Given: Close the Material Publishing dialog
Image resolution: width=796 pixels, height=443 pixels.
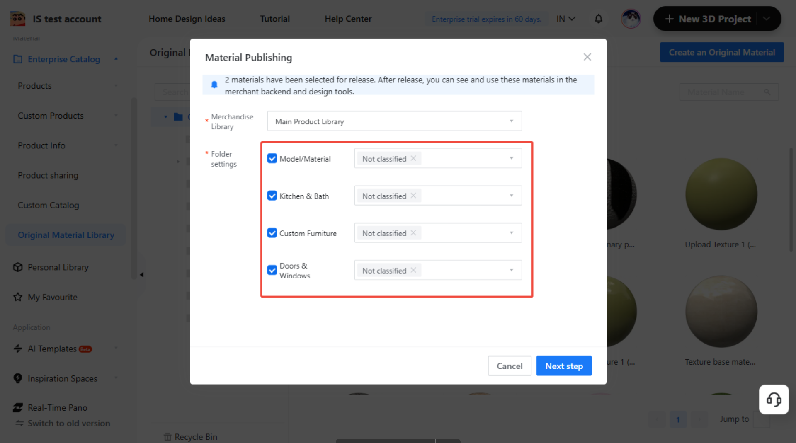Looking at the screenshot, I should [x=587, y=57].
